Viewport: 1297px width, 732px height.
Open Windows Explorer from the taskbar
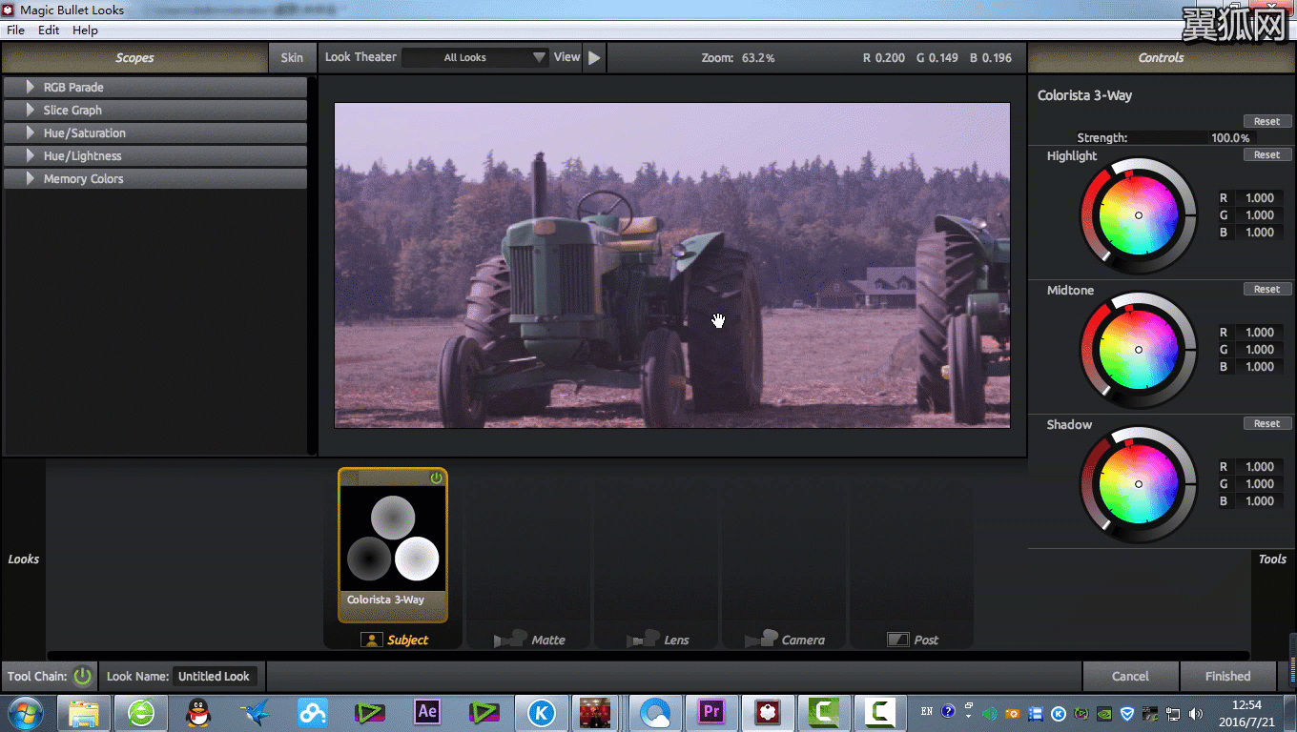[x=84, y=713]
